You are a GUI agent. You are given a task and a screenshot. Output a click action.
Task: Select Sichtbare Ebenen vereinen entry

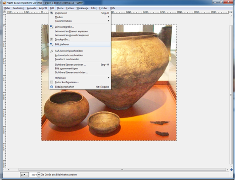(x=70, y=65)
